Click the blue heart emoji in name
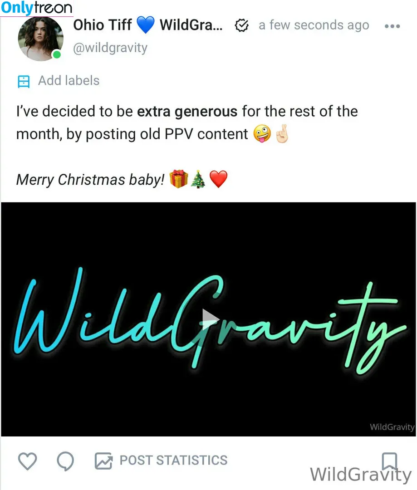The image size is (417, 490). [x=146, y=24]
